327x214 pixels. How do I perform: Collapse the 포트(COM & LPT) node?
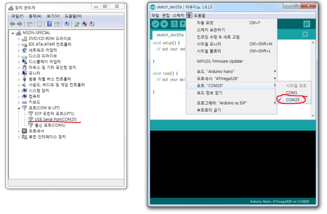coord(18,108)
